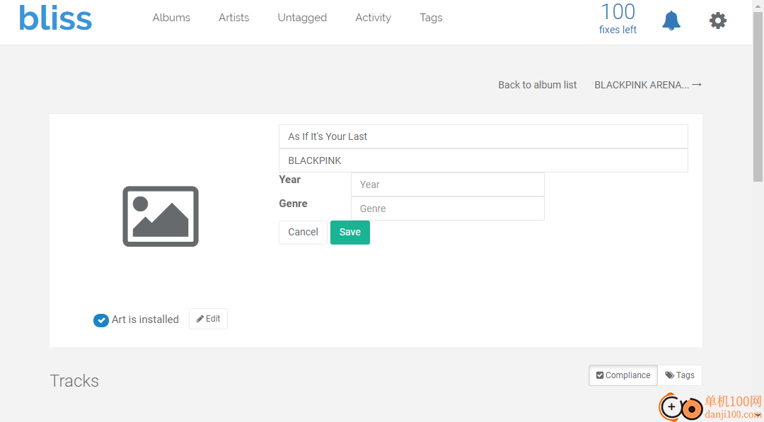Click the bliss logo
The height and width of the screenshot is (422, 764).
click(x=56, y=18)
